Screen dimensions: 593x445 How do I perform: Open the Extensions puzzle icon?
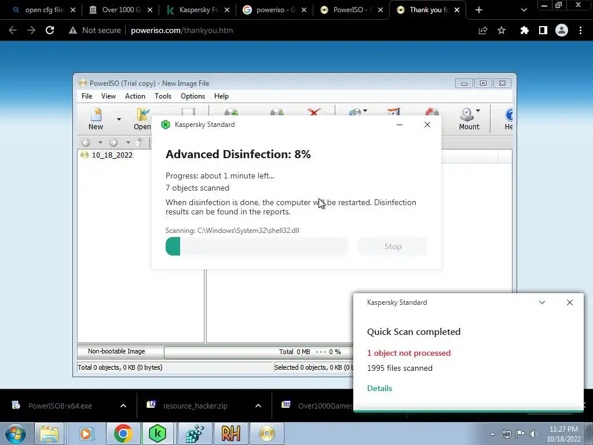pos(524,30)
